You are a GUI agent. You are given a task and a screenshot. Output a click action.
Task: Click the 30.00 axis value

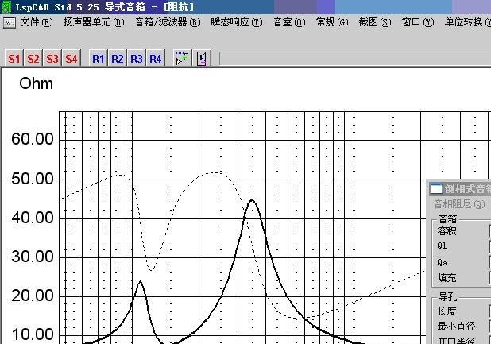pos(33,257)
